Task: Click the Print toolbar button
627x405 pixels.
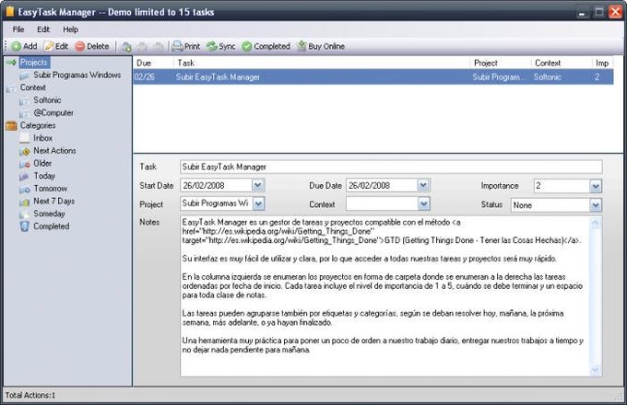Action: click(186, 46)
